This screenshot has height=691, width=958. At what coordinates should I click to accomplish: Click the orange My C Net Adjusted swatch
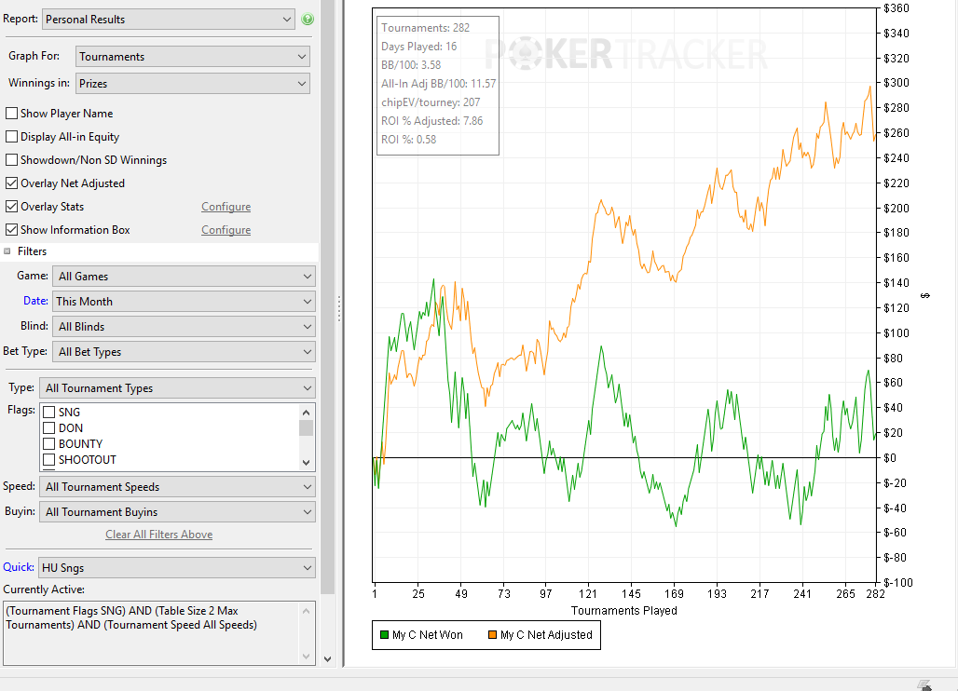[492, 635]
